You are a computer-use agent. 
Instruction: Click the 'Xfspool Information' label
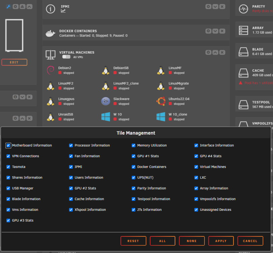(x=90, y=210)
